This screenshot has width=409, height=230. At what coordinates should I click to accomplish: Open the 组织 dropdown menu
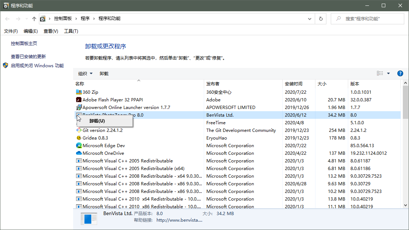pos(85,74)
